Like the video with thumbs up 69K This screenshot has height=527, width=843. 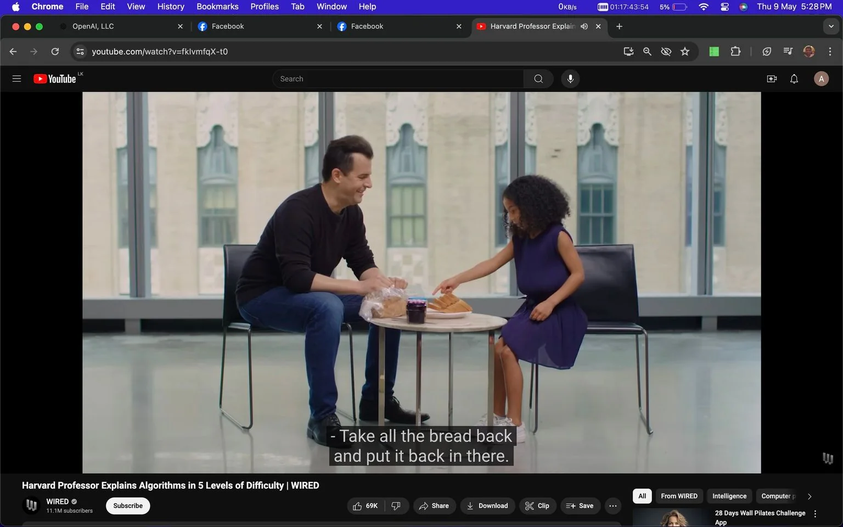point(366,506)
